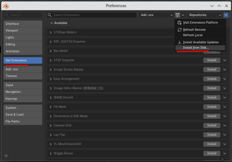Focus the sidebar Search field

[x=23, y=15]
